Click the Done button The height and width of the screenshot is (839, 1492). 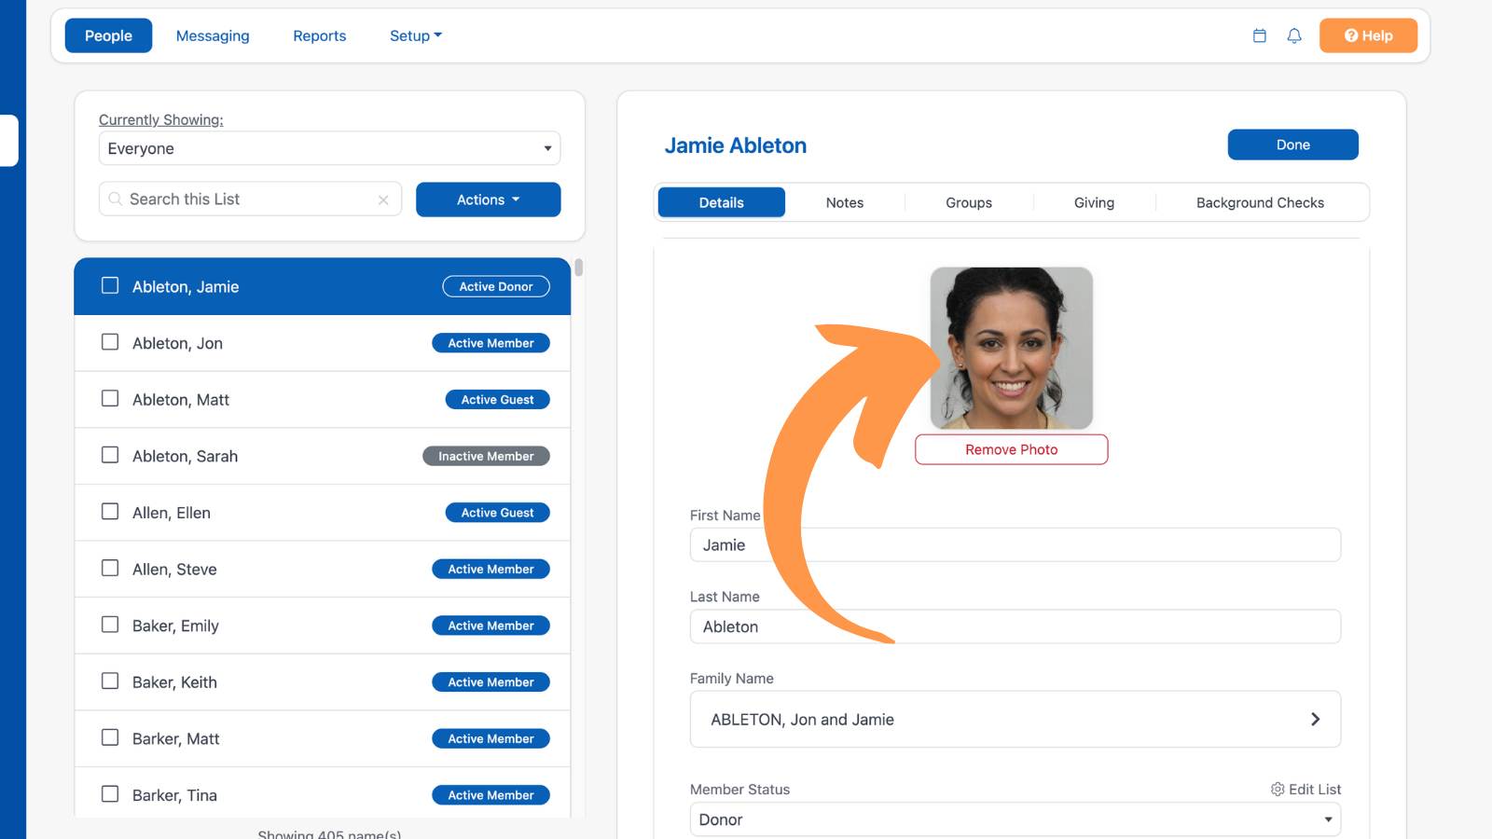tap(1292, 144)
